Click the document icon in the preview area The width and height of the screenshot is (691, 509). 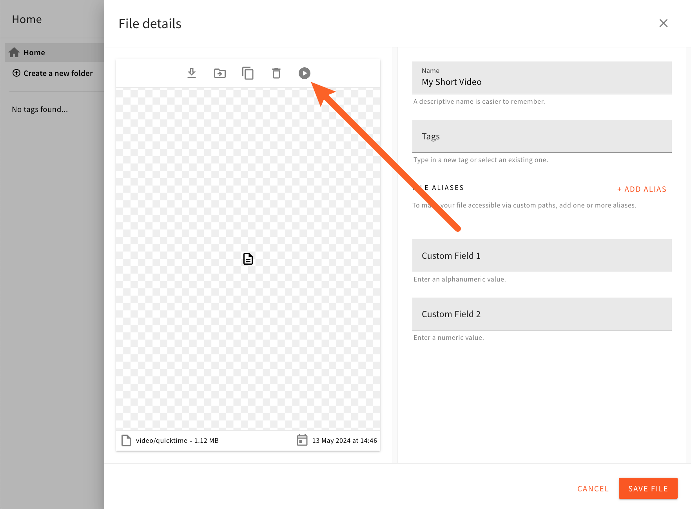point(248,259)
